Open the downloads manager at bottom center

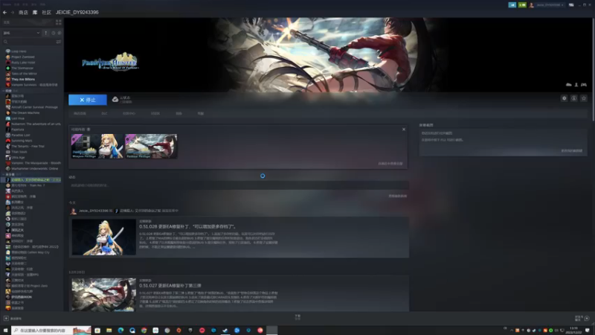[x=297, y=317]
